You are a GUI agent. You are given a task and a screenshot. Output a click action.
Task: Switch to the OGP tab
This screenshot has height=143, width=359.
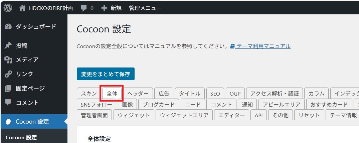[x=235, y=94]
